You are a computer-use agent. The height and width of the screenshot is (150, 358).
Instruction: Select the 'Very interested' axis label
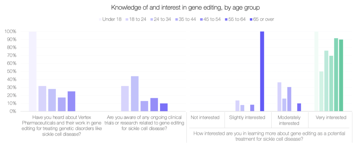331,117
